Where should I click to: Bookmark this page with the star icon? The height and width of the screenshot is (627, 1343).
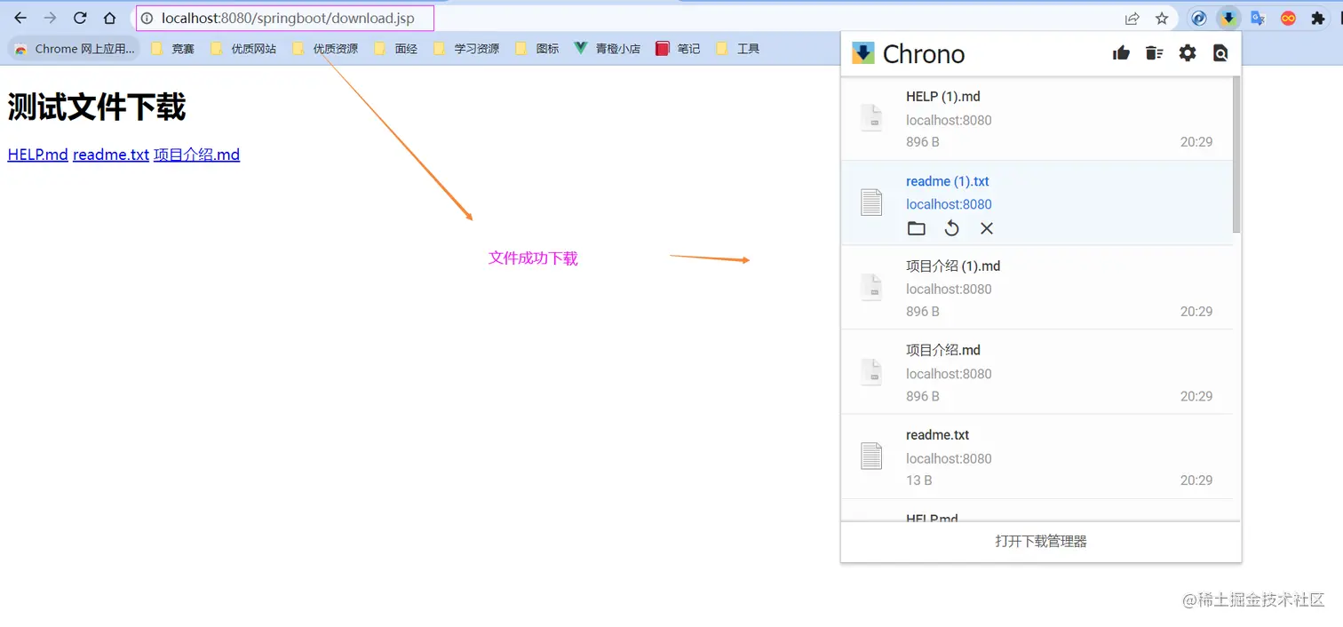pos(1162,18)
